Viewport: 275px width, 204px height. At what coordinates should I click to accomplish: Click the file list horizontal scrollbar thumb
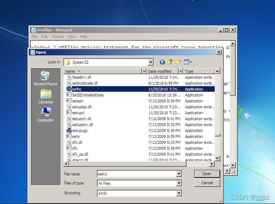[128, 164]
